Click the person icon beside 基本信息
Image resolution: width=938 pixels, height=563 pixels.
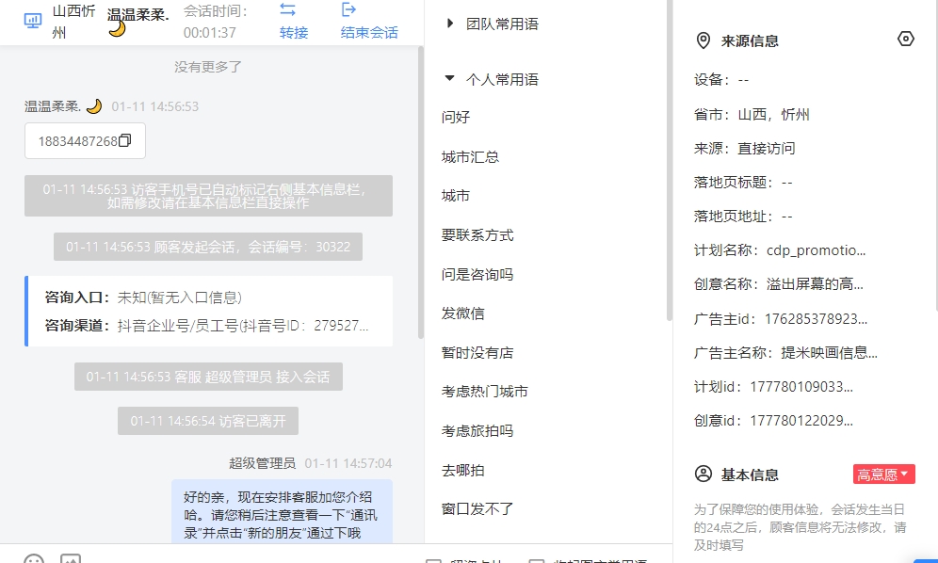tap(703, 474)
